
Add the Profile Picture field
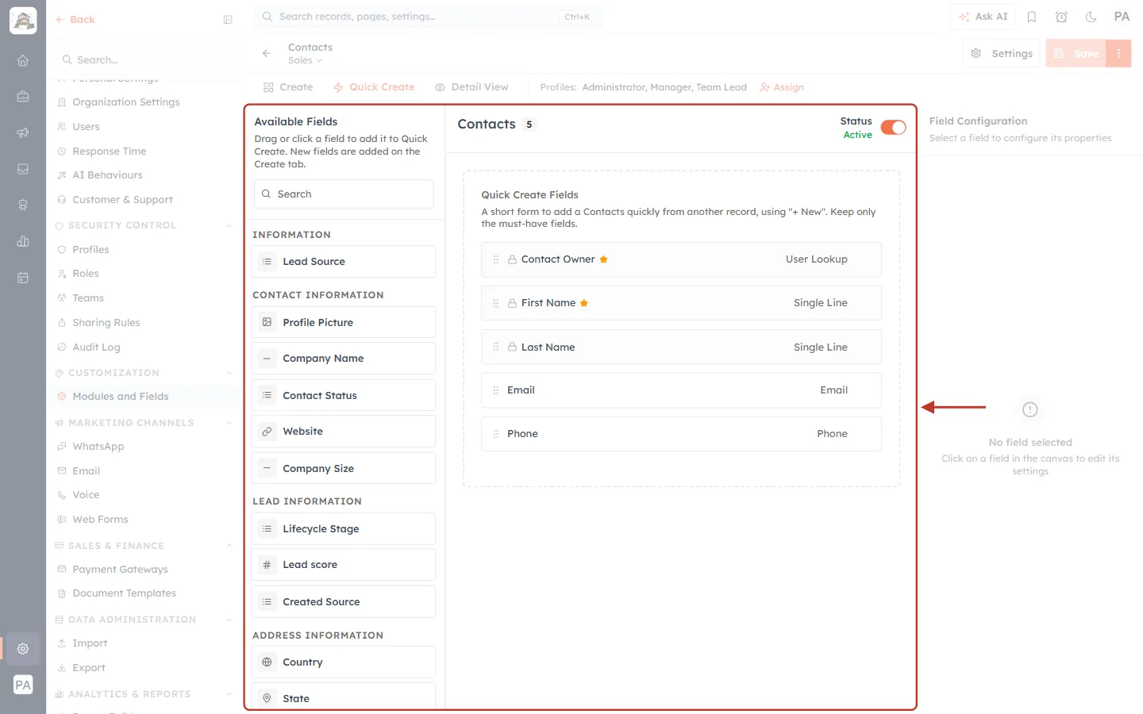(x=344, y=323)
